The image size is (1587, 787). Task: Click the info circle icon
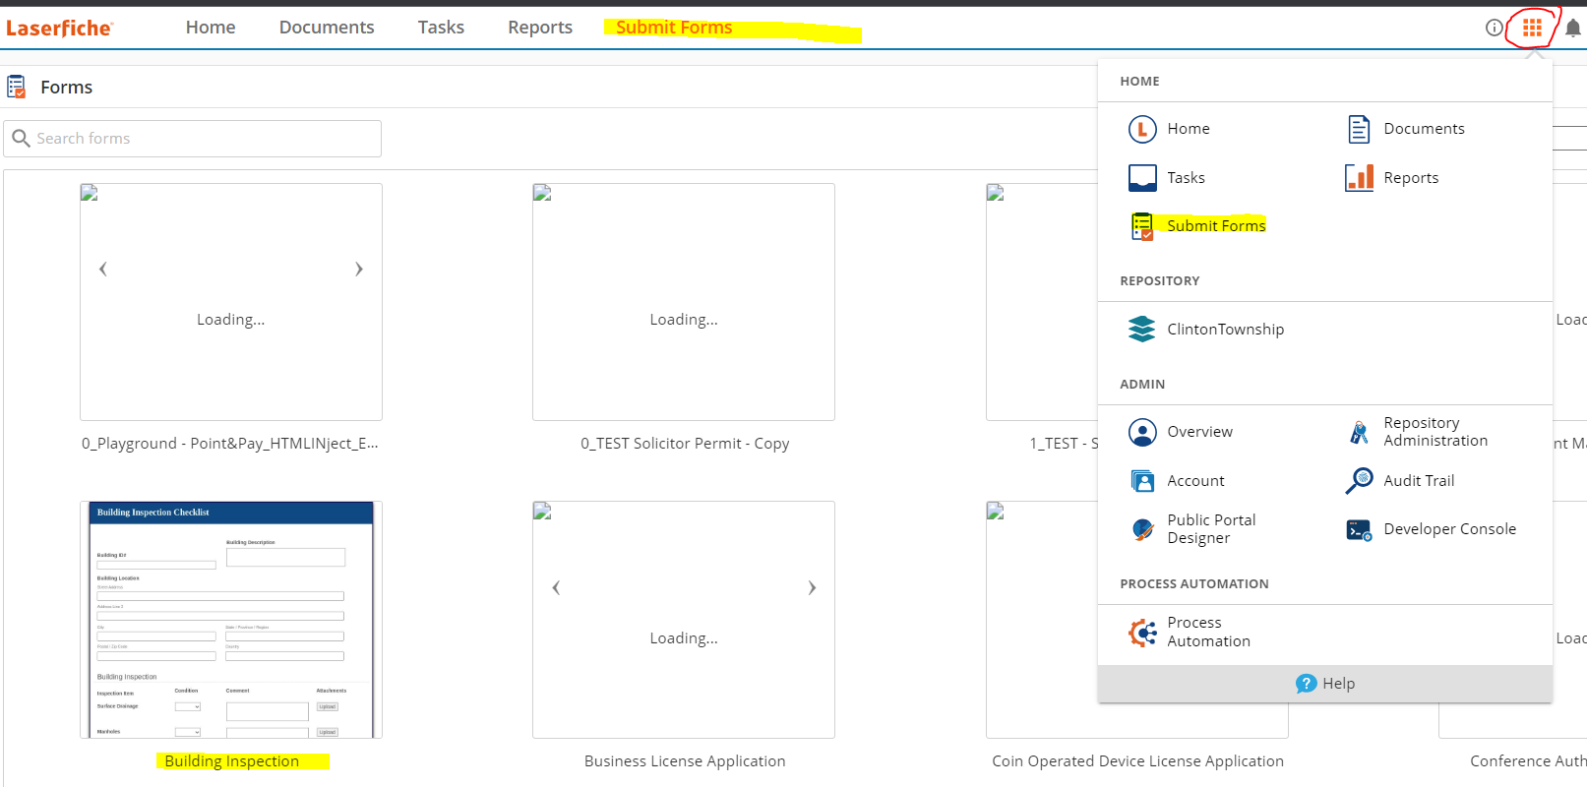1494,28
